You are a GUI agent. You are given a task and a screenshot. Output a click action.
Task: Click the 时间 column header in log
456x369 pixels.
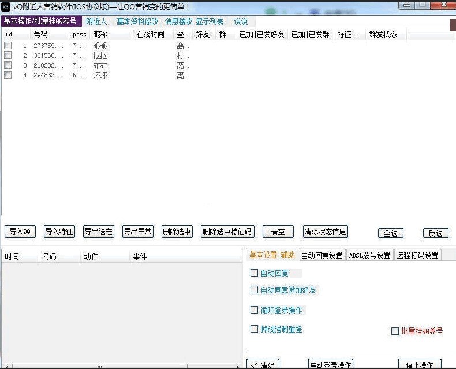(x=20, y=256)
